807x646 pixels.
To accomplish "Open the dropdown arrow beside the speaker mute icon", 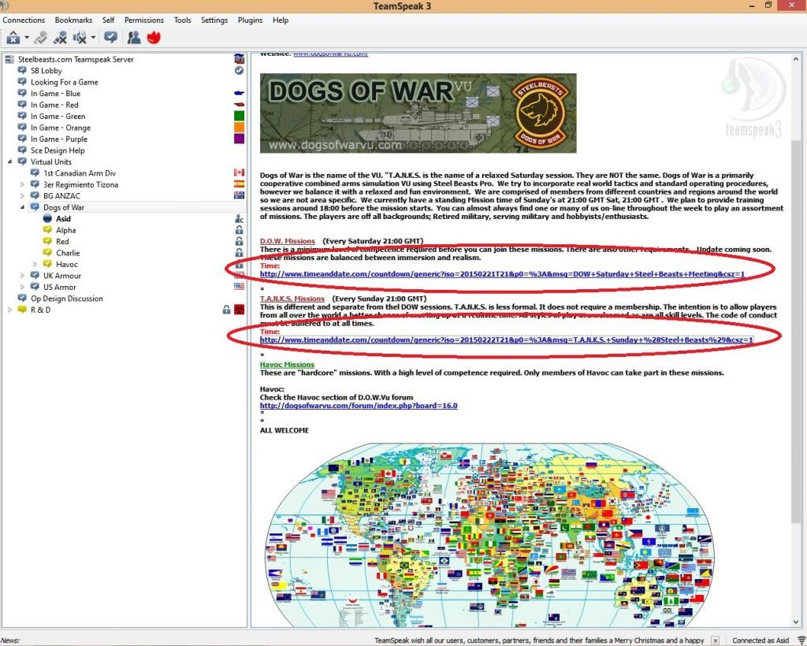I will [x=93, y=38].
